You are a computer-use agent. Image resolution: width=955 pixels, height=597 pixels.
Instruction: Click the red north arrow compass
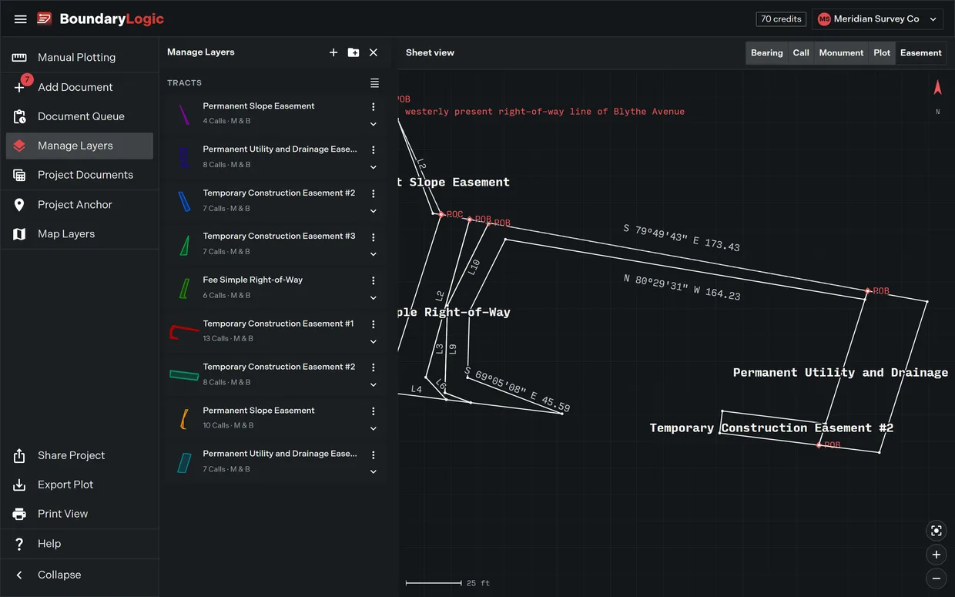click(x=937, y=88)
